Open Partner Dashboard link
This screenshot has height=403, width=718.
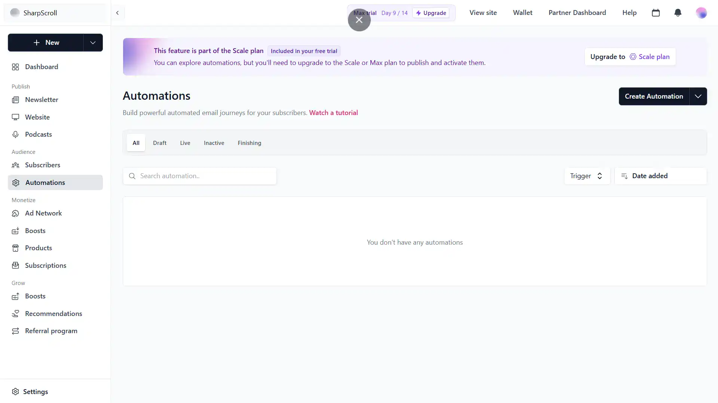coord(577,13)
